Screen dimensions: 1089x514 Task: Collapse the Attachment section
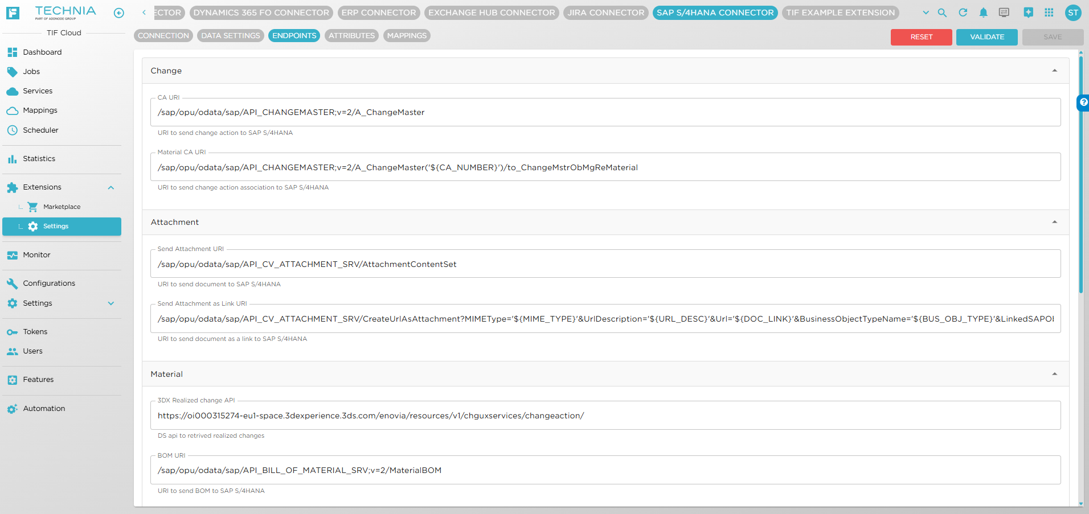pyautogui.click(x=1054, y=222)
